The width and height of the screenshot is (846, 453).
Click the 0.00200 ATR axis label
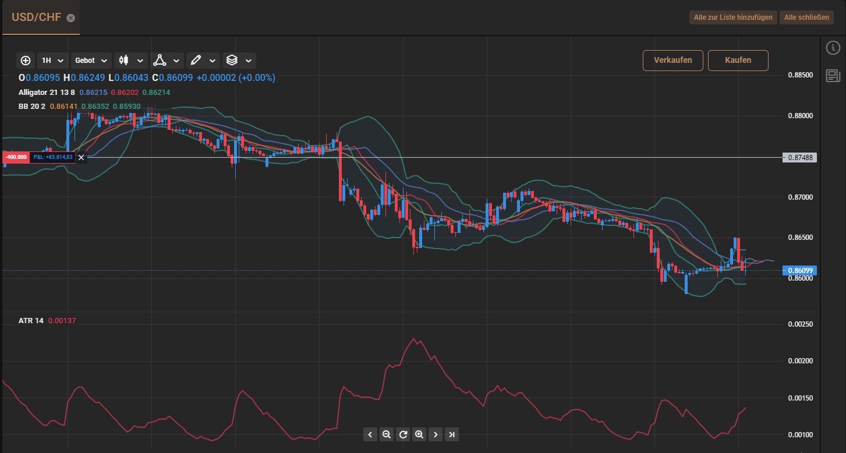tap(800, 362)
